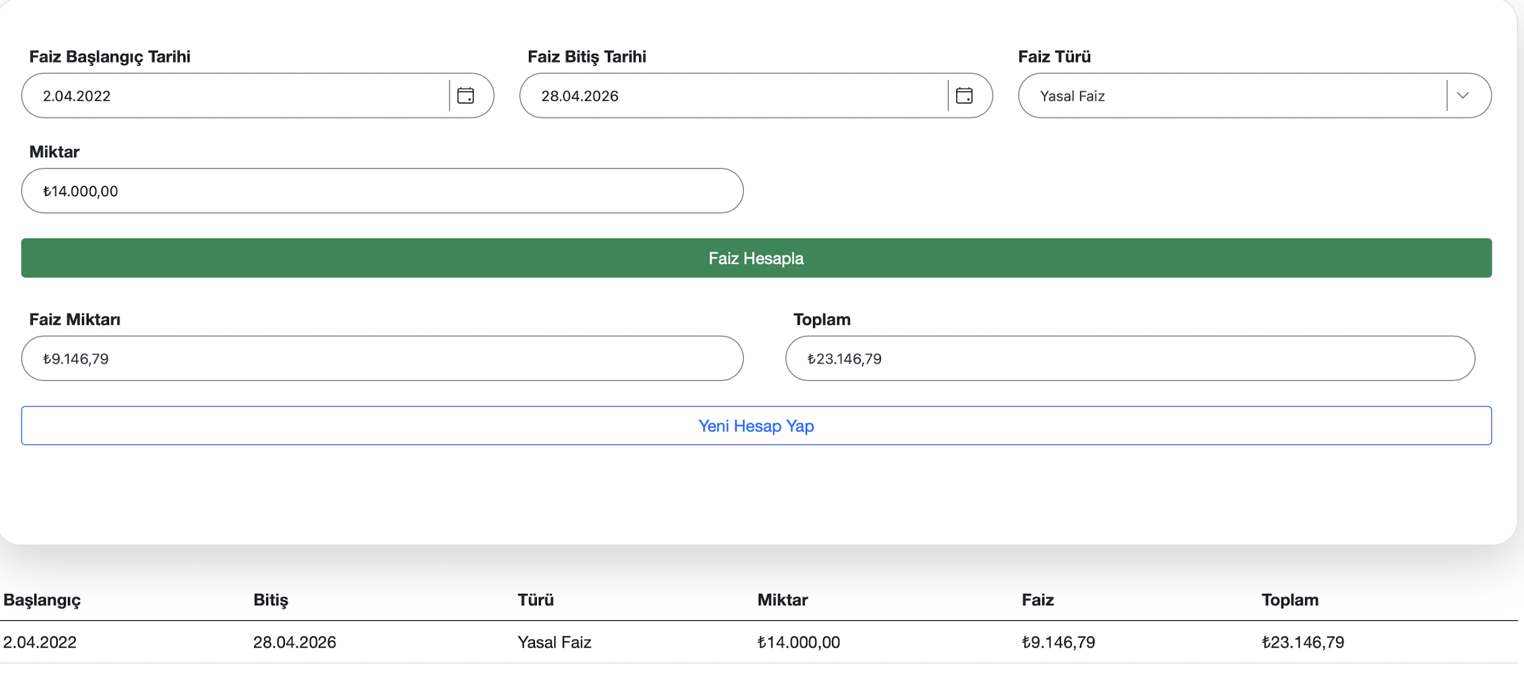Expand the Faiz Türü dropdown arrow

1463,95
